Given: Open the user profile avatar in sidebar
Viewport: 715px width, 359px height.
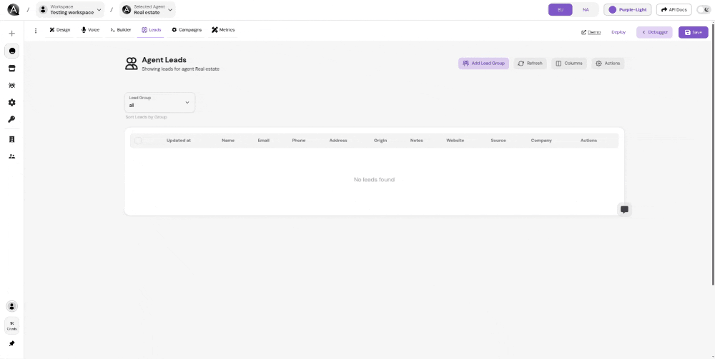Looking at the screenshot, I should pyautogui.click(x=12, y=306).
